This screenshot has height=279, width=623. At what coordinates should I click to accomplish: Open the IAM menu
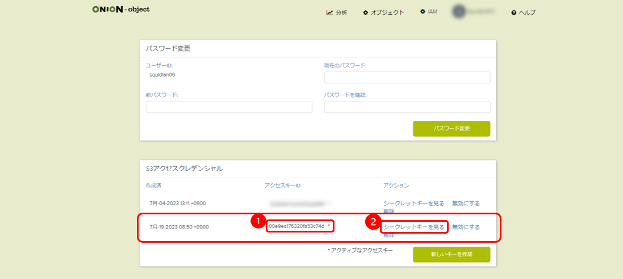point(432,12)
